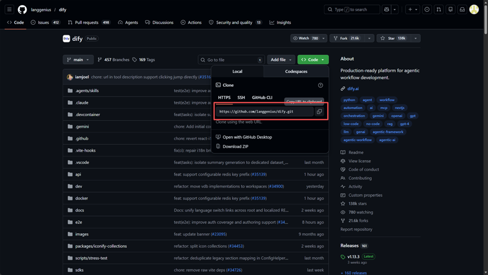Open the header tray icon beside notifications

(x=450, y=10)
